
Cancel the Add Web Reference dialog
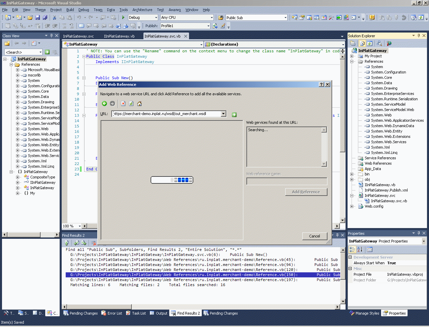click(314, 236)
